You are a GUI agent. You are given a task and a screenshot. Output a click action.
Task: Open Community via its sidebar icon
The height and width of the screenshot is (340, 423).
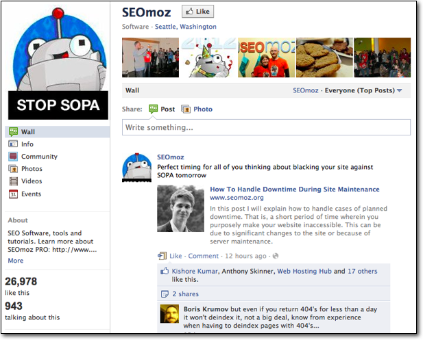[13, 157]
